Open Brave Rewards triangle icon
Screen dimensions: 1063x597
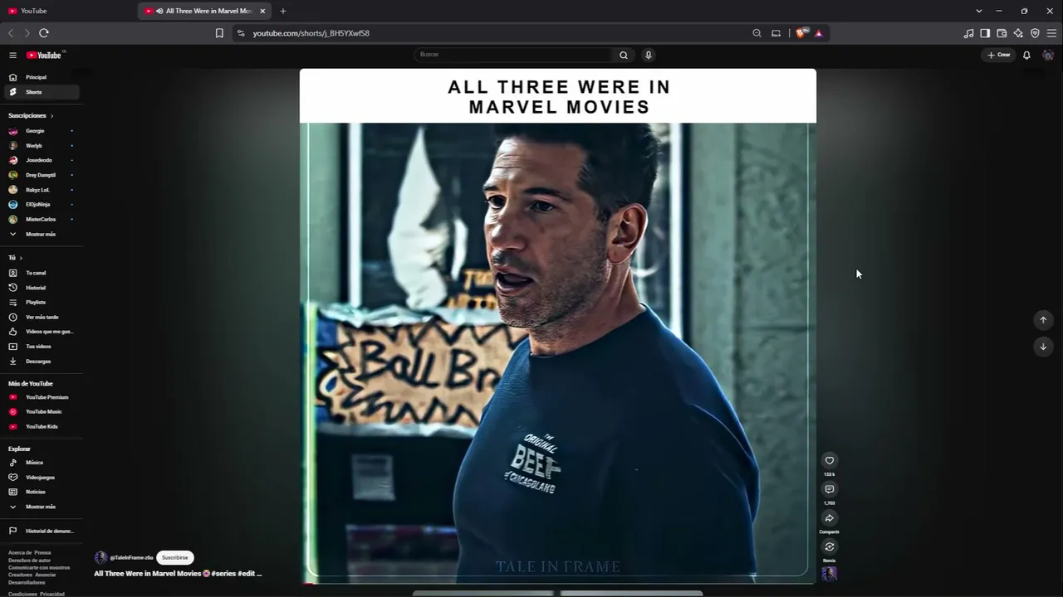pos(819,33)
